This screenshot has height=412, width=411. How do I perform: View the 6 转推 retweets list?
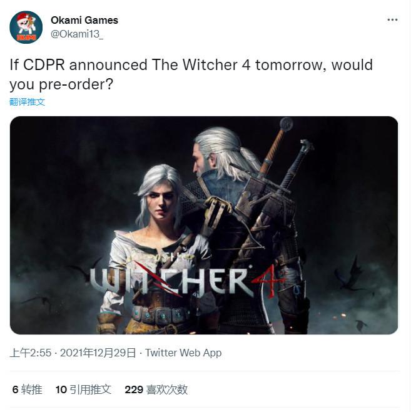(27, 389)
